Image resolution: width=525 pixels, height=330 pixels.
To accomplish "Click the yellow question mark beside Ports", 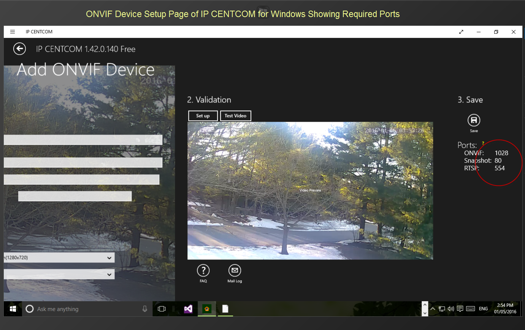I will click(483, 143).
